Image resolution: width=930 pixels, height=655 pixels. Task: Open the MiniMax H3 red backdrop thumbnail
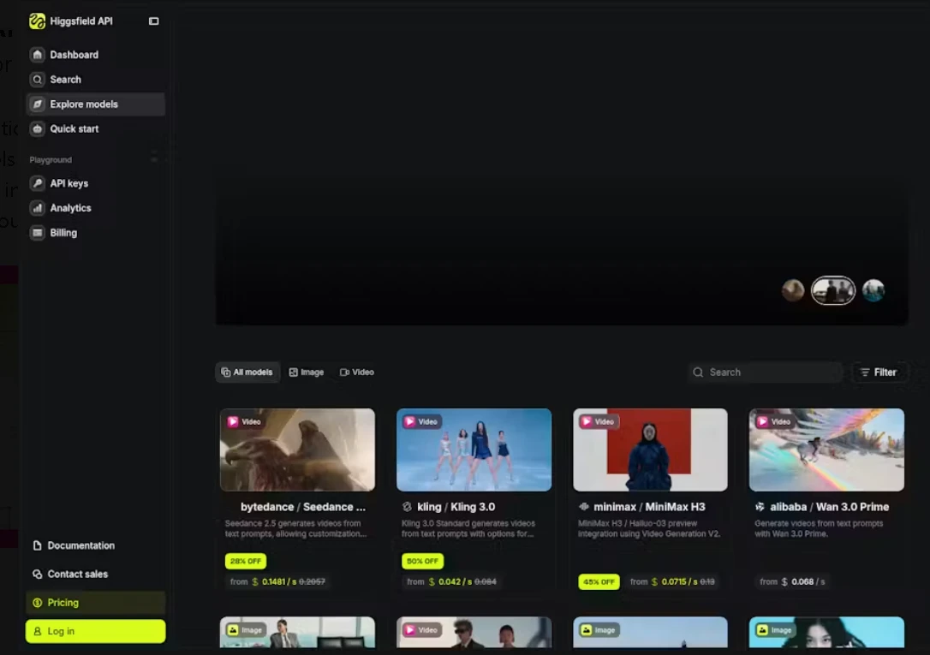pos(650,450)
